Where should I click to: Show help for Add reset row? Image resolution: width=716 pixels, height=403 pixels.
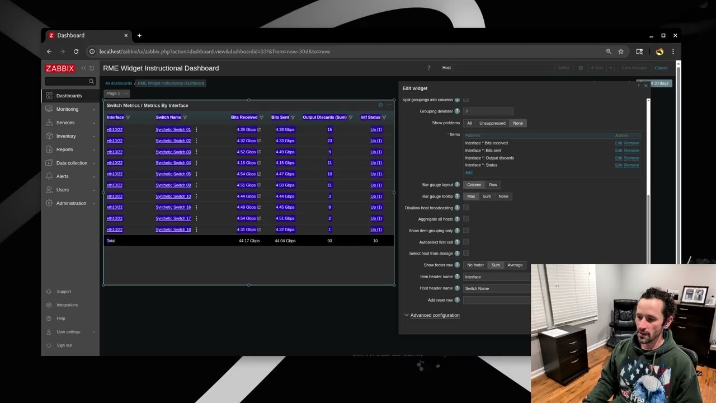tap(457, 300)
